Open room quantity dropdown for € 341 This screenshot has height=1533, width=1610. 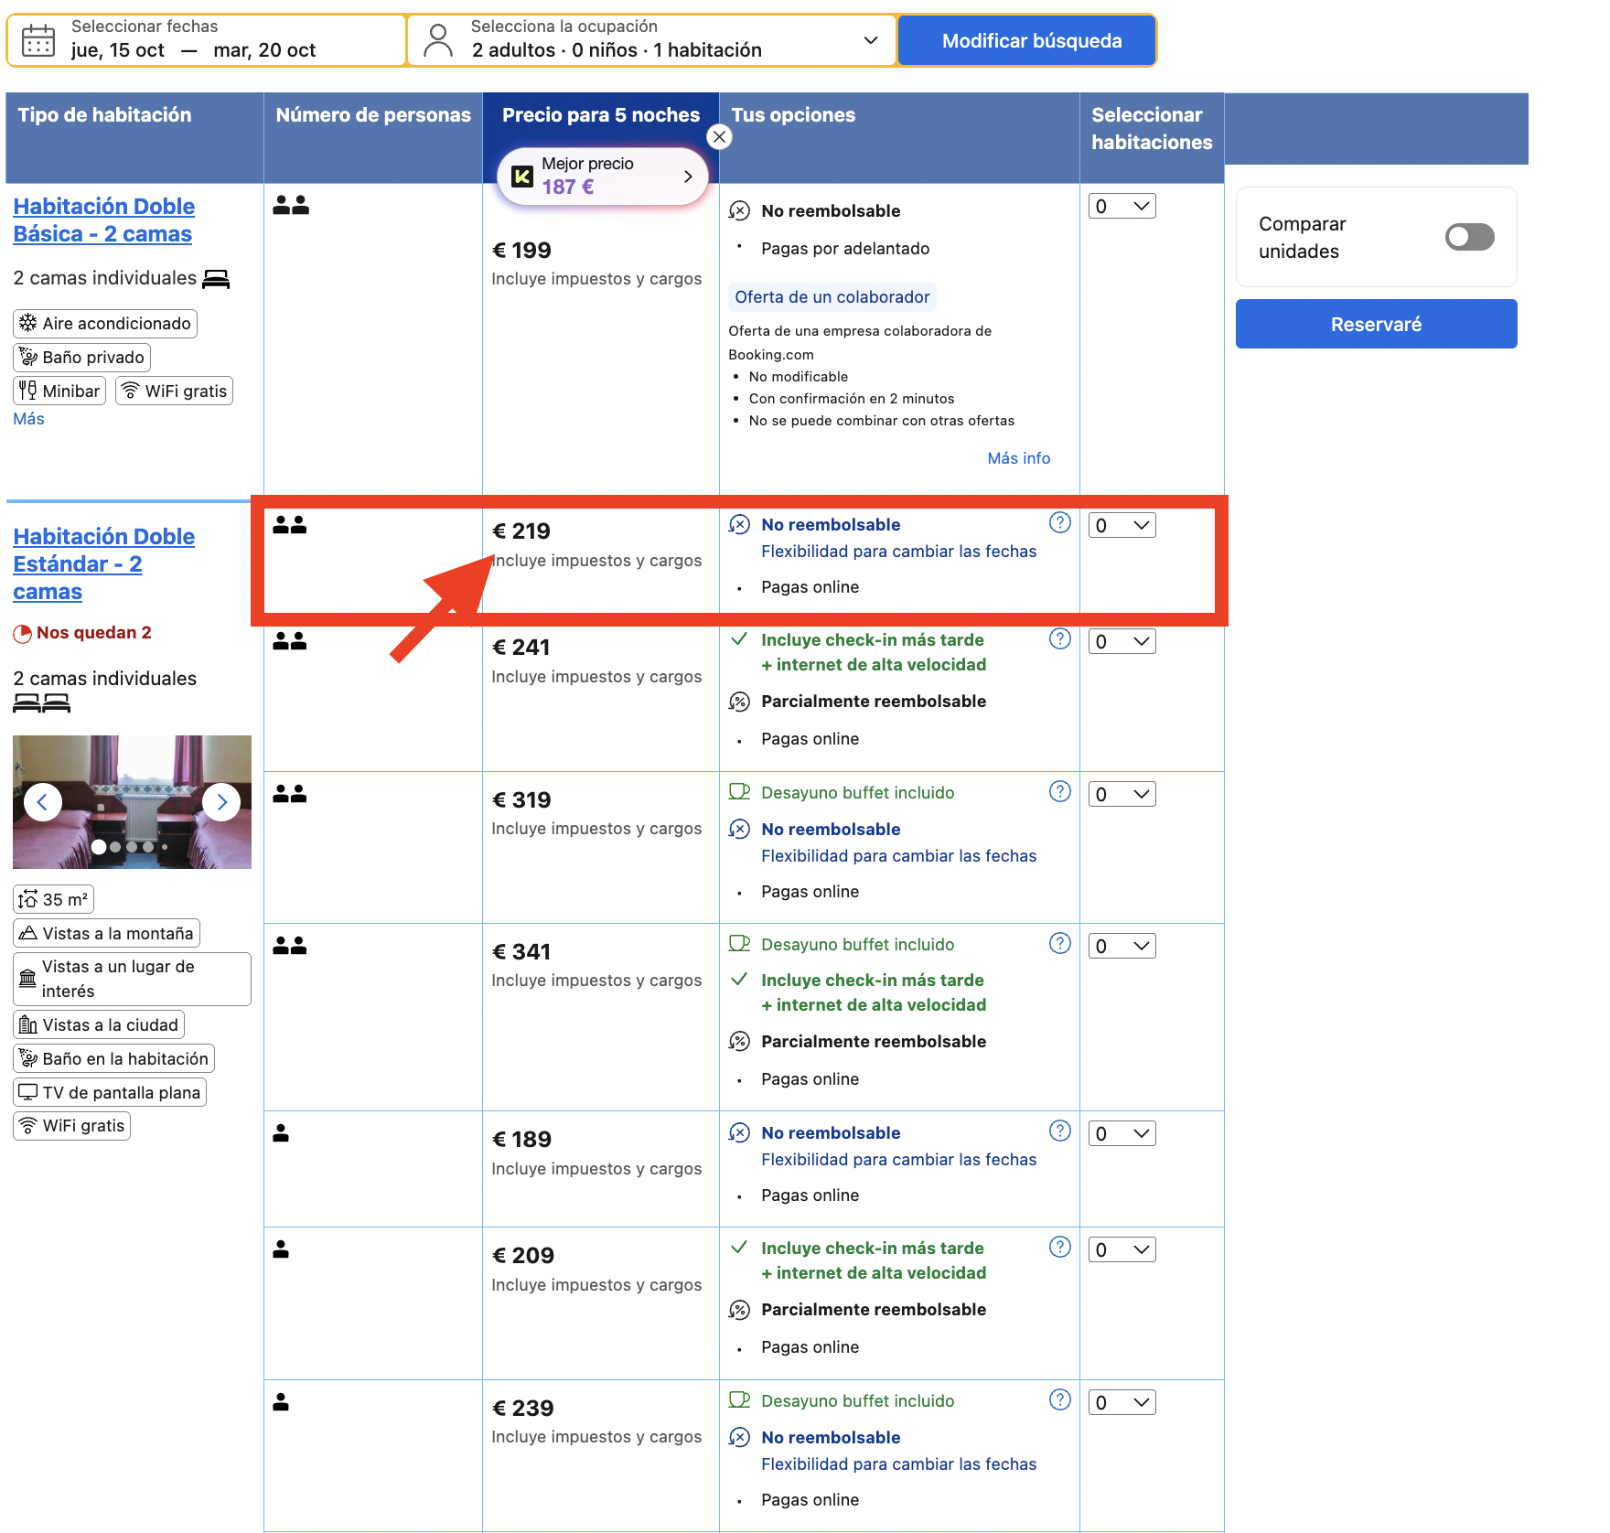1122,946
